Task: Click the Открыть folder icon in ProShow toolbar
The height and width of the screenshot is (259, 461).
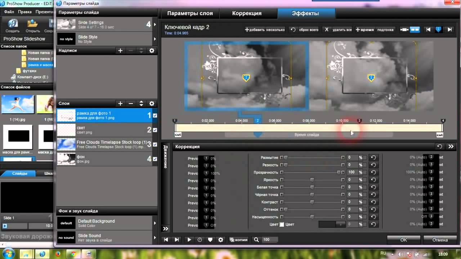Action: (32, 25)
